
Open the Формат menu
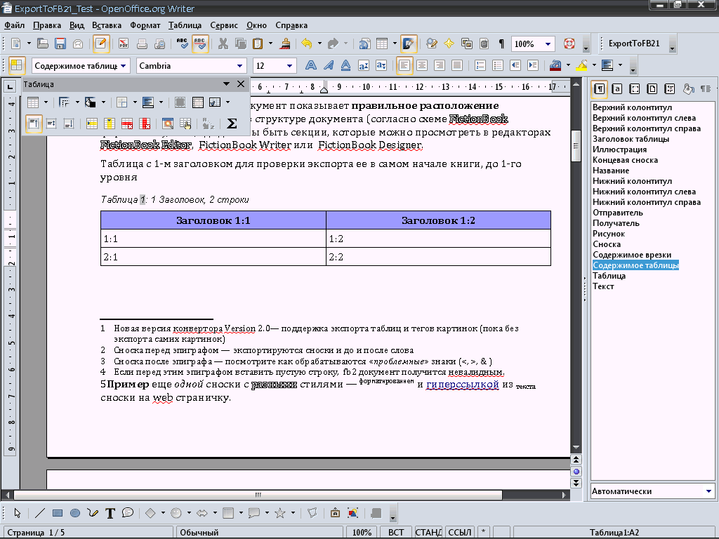tap(145, 25)
